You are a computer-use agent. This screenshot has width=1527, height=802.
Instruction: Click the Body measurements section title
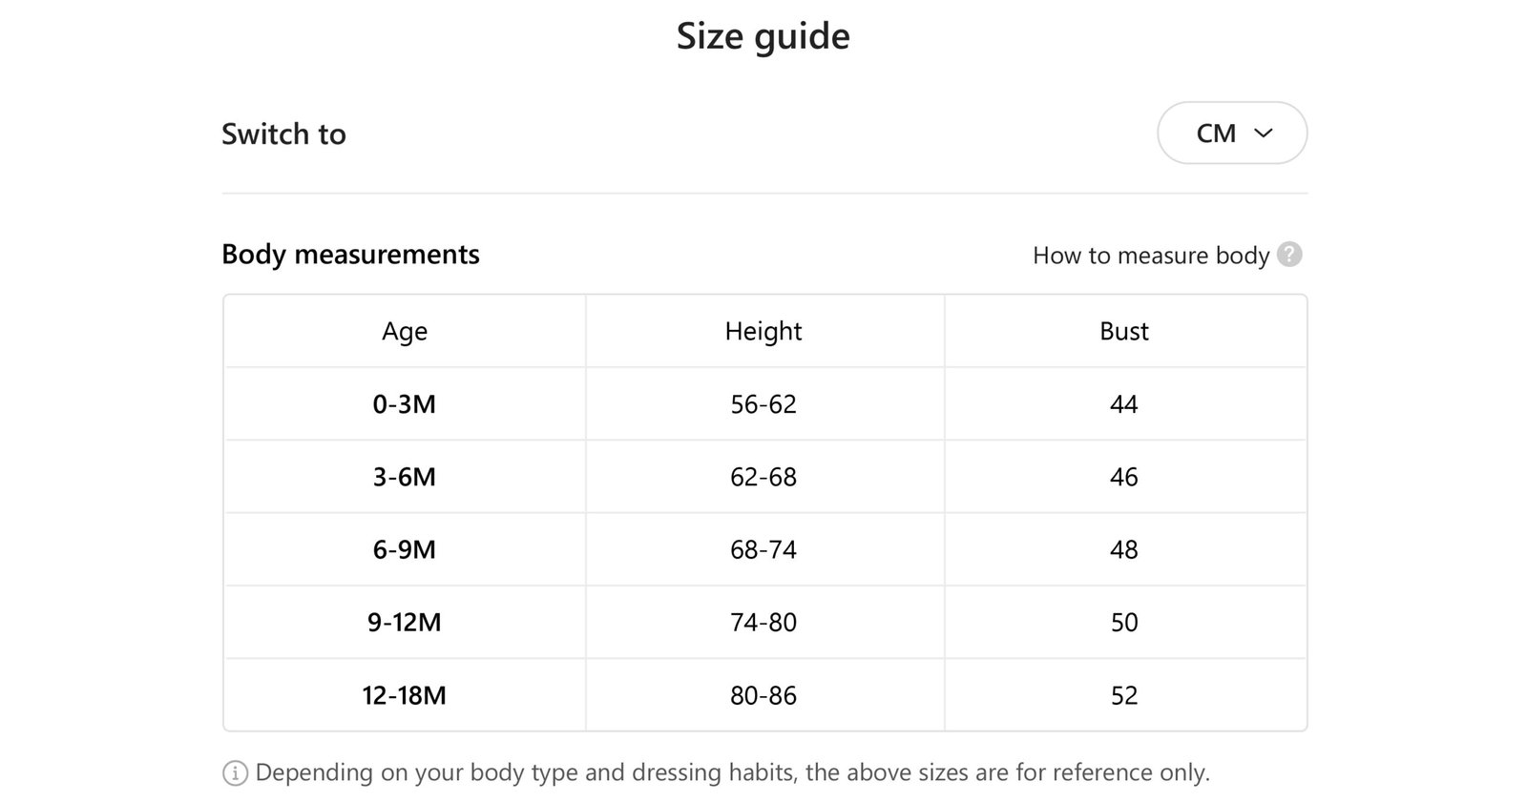(350, 255)
